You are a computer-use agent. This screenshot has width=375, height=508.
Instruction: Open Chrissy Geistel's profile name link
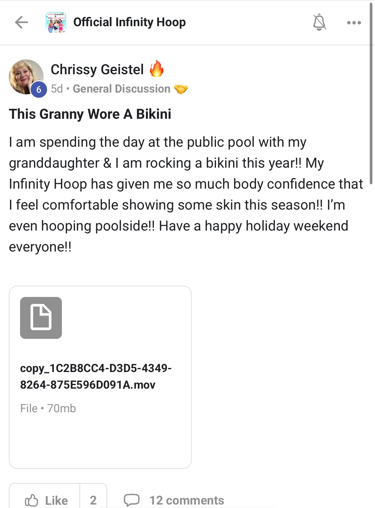(x=97, y=70)
